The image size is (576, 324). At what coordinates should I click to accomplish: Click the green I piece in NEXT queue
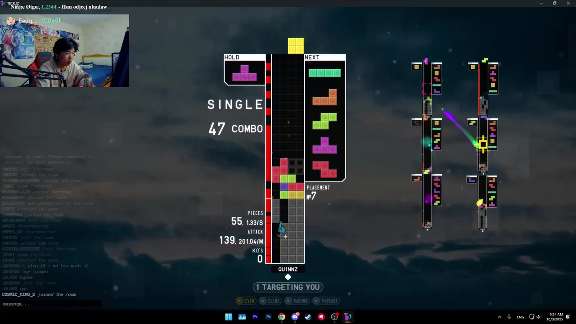pyautogui.click(x=324, y=73)
